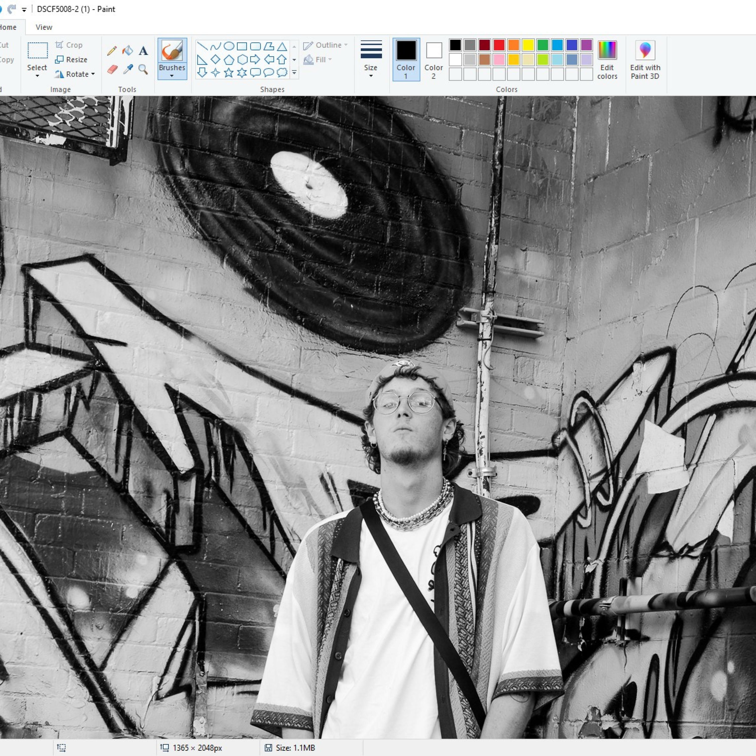Open Edit with Paint 3D
The height and width of the screenshot is (756, 756).
(645, 59)
